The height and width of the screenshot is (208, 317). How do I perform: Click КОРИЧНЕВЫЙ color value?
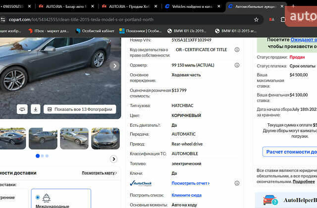[x=186, y=115]
